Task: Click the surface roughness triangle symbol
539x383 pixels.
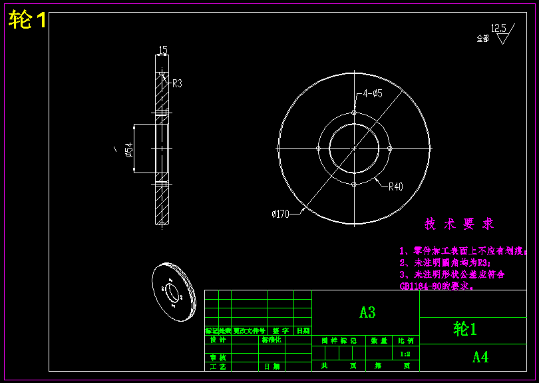Action: point(503,39)
